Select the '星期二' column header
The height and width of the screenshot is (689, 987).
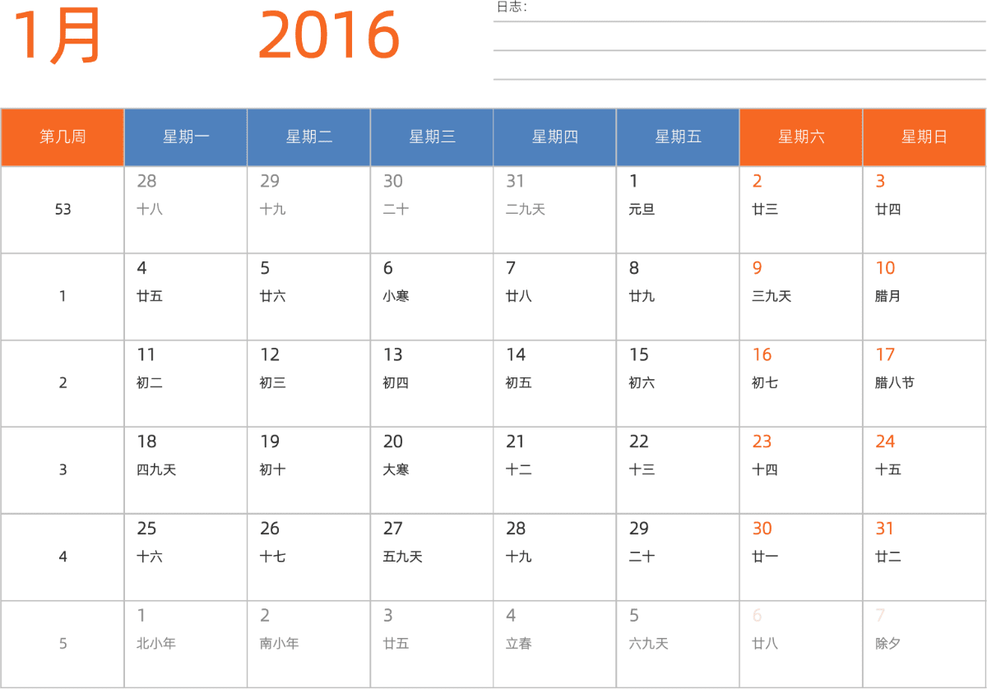pos(309,137)
